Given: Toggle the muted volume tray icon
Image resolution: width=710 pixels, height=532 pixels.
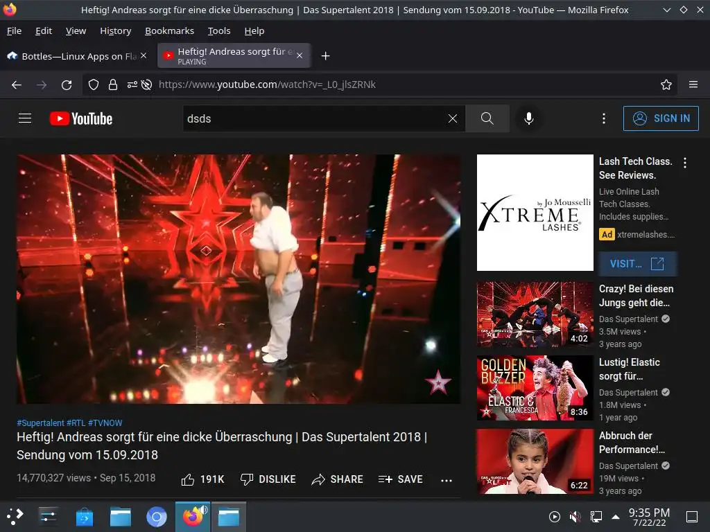Looking at the screenshot, I should [x=575, y=517].
